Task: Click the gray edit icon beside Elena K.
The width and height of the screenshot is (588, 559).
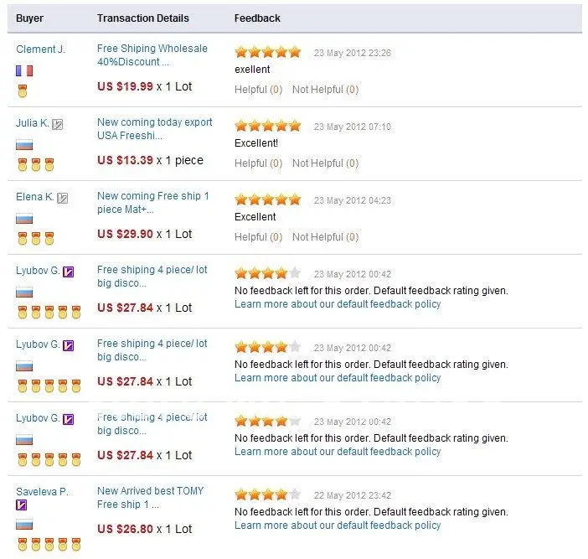Action: pyautogui.click(x=63, y=198)
